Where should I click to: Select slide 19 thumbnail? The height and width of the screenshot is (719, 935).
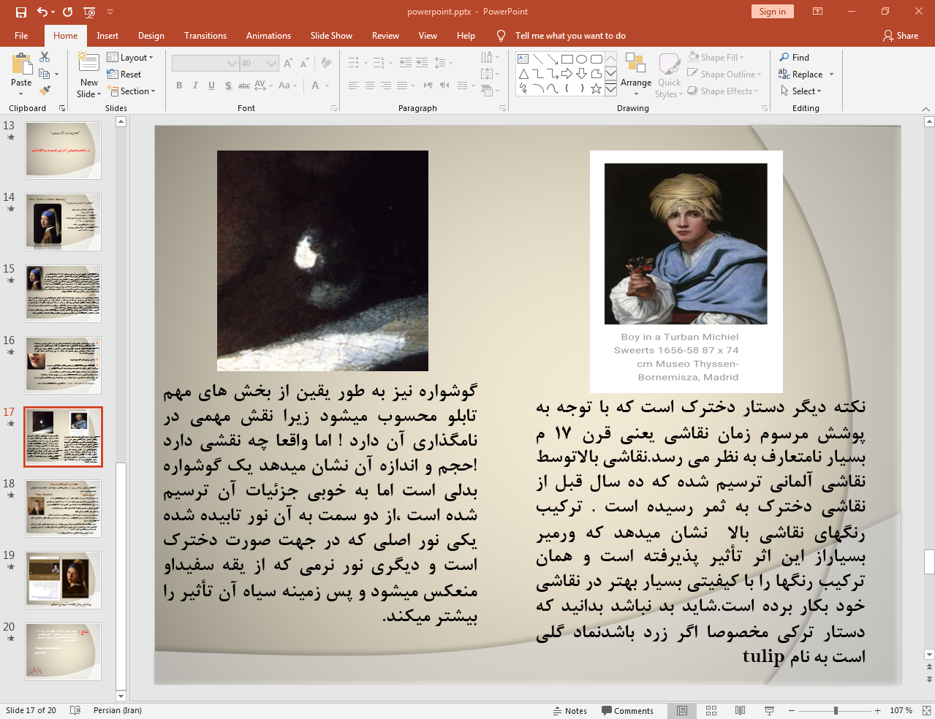point(64,580)
